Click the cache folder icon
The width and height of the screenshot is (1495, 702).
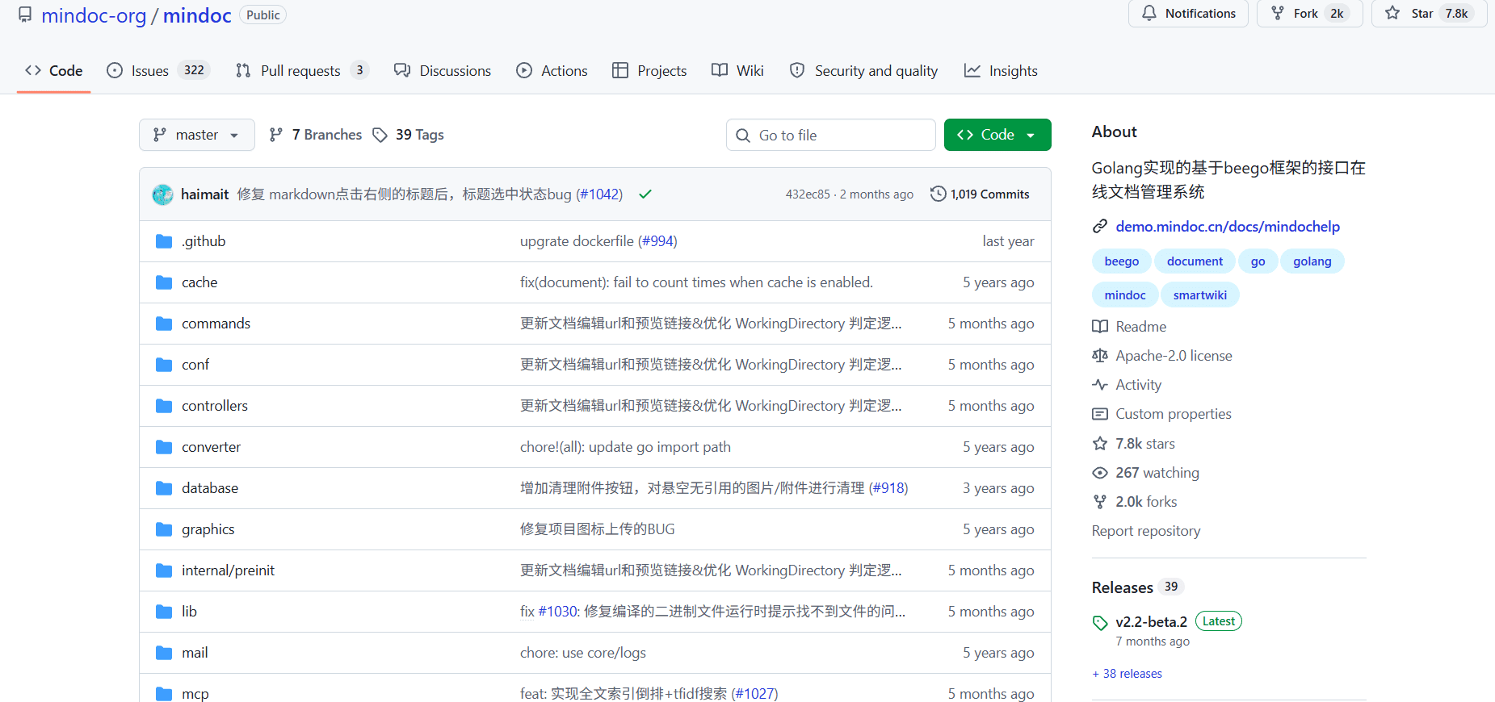pyautogui.click(x=164, y=282)
